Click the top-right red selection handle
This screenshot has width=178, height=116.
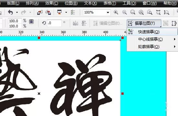122,38
